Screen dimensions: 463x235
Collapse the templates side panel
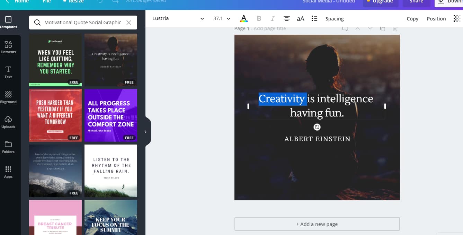click(x=145, y=132)
